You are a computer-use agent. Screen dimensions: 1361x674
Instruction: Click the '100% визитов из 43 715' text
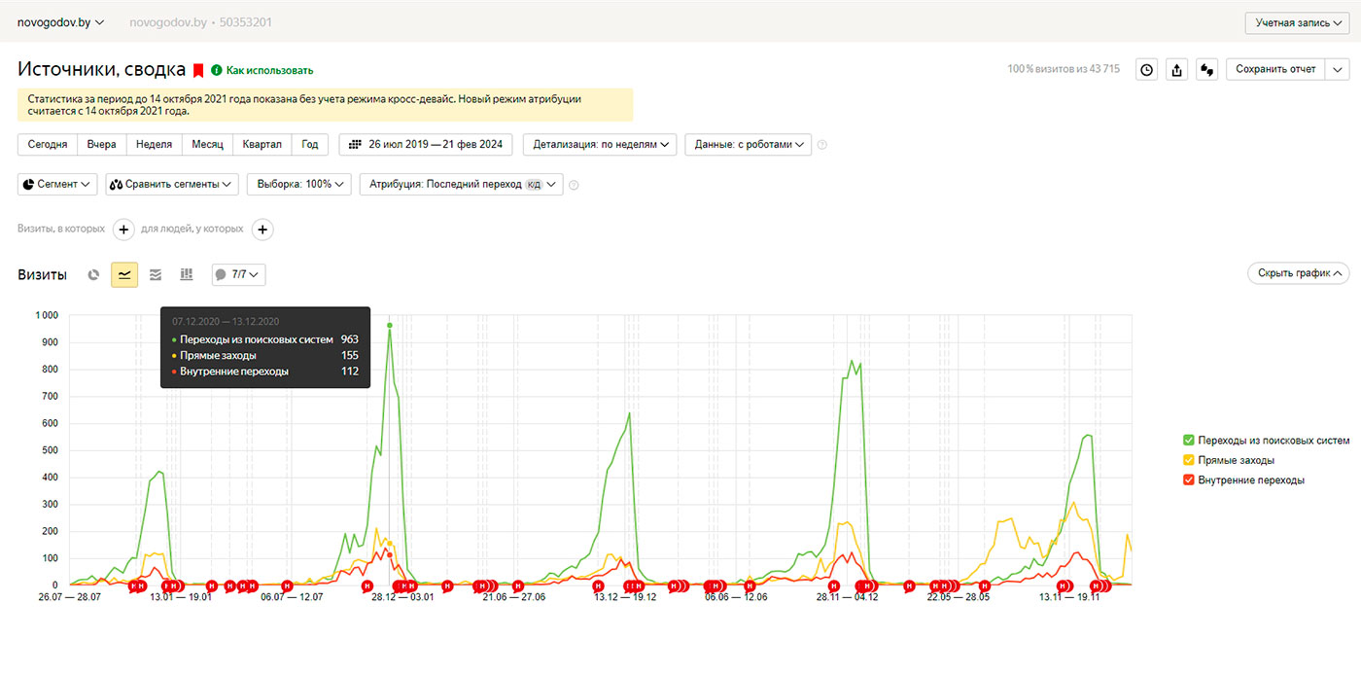(x=1064, y=69)
